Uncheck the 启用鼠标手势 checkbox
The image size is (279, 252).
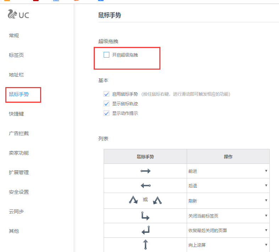pos(106,94)
